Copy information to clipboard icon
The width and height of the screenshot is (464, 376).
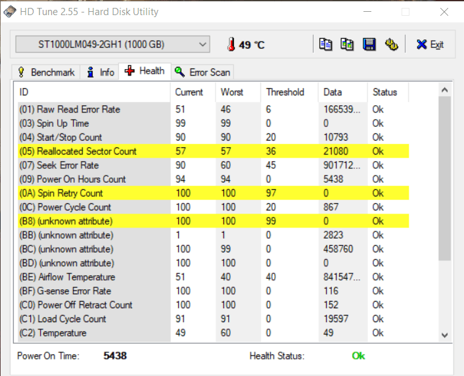coord(325,45)
